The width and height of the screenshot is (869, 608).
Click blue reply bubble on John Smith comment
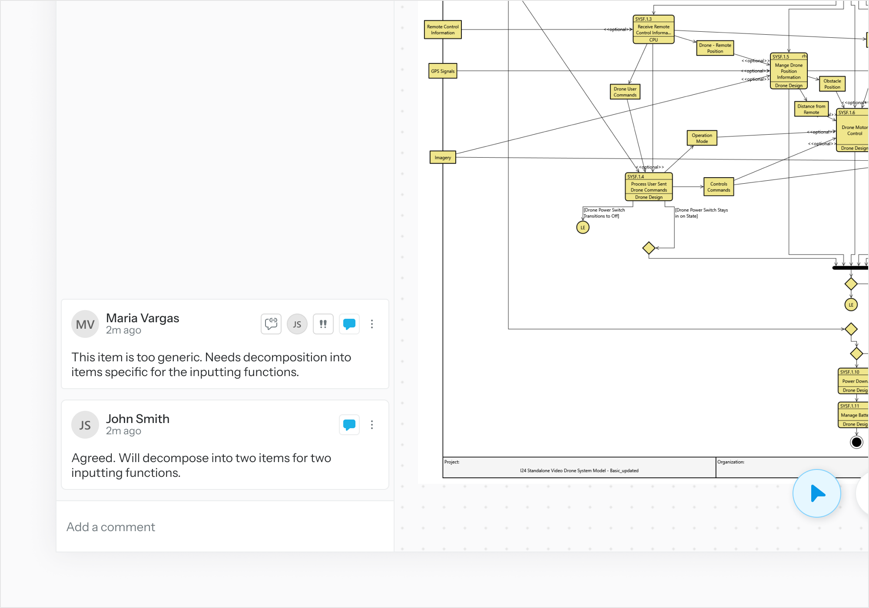pyautogui.click(x=349, y=425)
